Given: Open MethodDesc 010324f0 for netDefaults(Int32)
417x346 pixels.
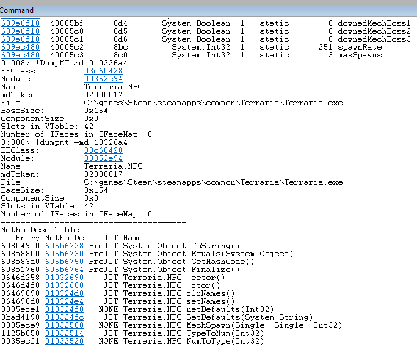Looking at the screenshot, I should pos(64,309).
